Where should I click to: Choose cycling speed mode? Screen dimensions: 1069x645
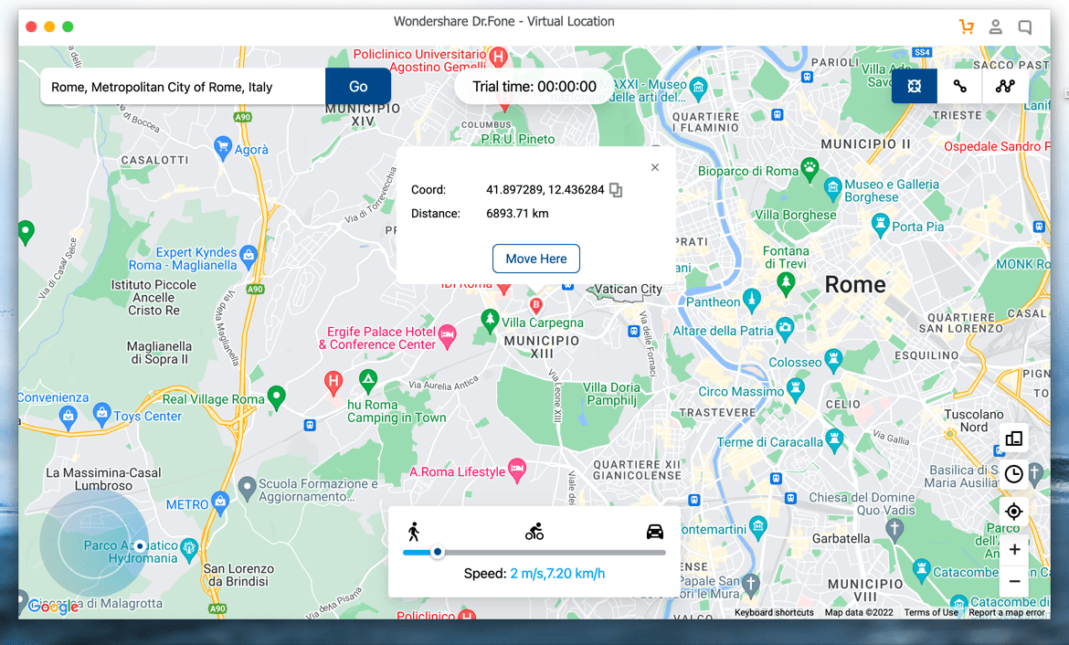pyautogui.click(x=534, y=532)
